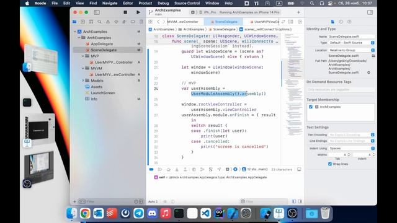This screenshot has height=223, width=397.
Task: Click Continue program execution button
Action: click(160, 169)
